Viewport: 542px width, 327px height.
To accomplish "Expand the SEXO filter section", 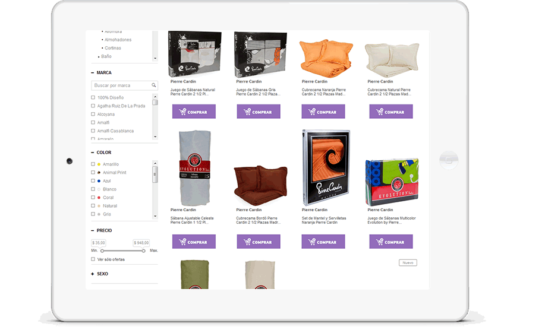I will (92, 274).
